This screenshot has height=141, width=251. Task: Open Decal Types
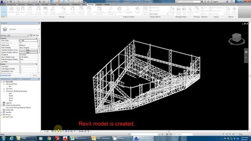[x=184, y=11]
